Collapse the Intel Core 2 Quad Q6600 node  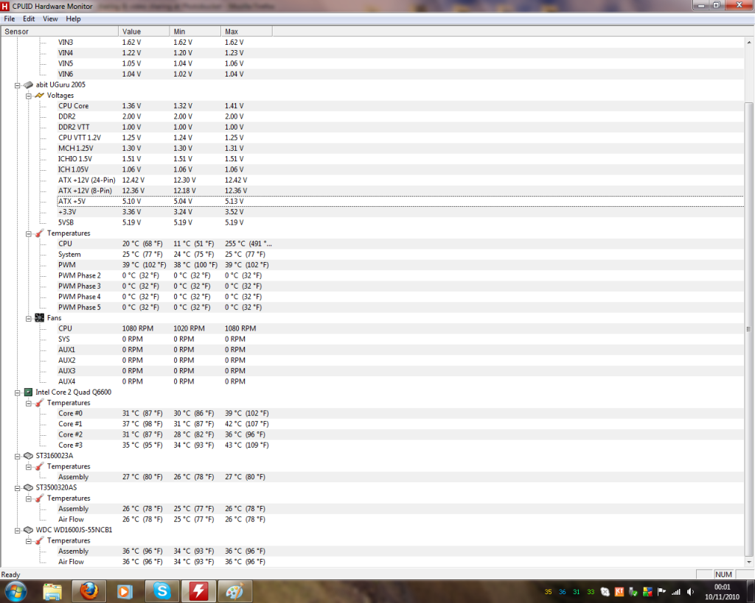pos(18,392)
